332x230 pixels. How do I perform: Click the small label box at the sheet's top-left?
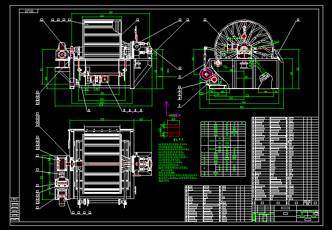click(x=29, y=11)
